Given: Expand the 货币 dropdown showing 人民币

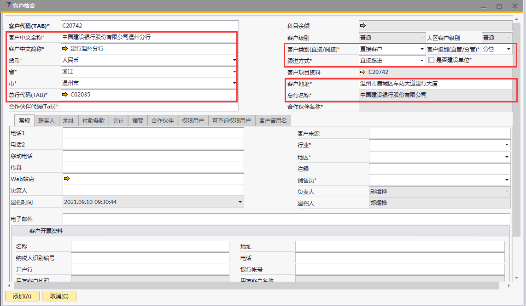Looking at the screenshot, I should coord(234,60).
